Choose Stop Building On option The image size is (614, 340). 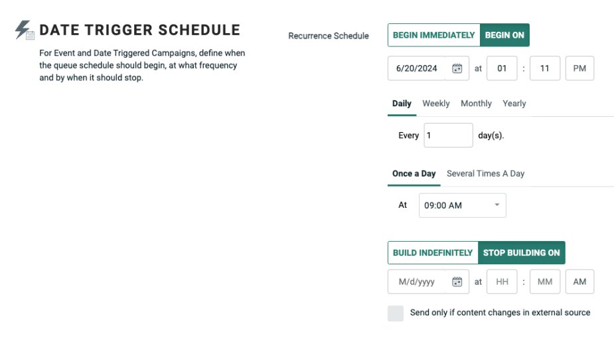(x=521, y=252)
